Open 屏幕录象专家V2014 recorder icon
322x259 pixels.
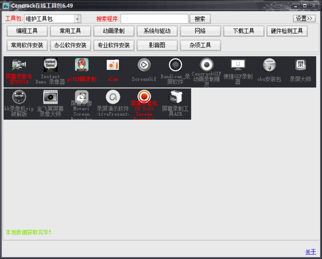19,65
